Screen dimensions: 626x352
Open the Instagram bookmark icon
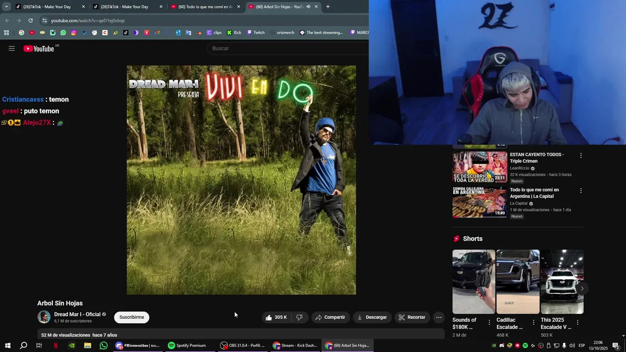tap(74, 33)
